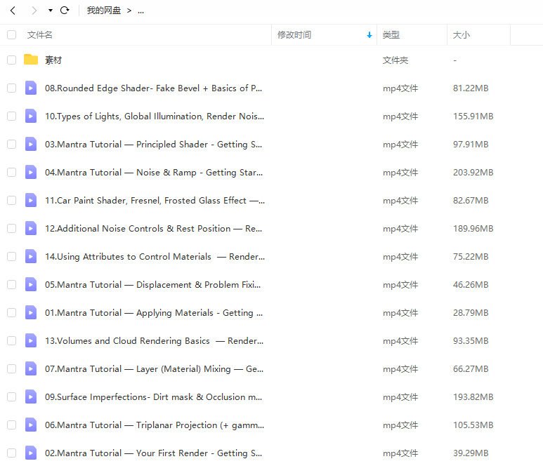Screen dimensions: 543x473
Task: Open 05.Mantra Tutorial Displacement video file
Action: pos(152,284)
